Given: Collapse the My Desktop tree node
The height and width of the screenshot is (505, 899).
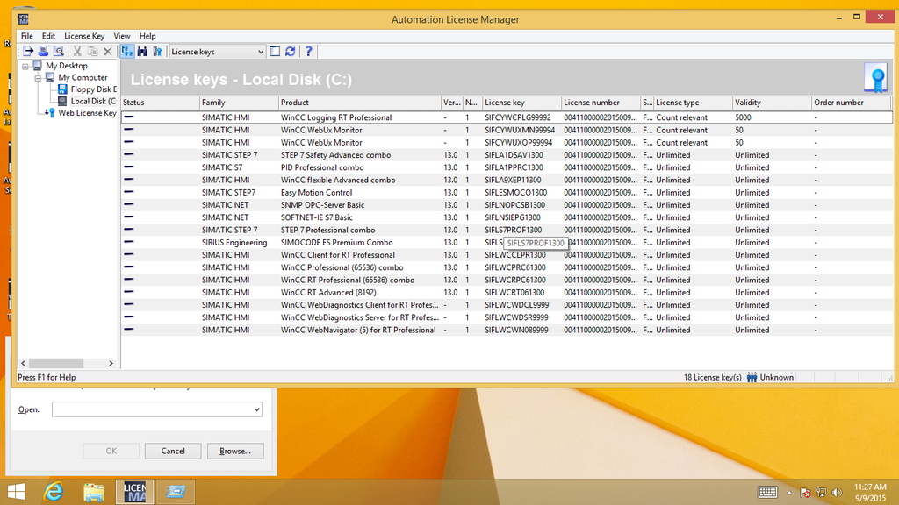Looking at the screenshot, I should pos(25,66).
